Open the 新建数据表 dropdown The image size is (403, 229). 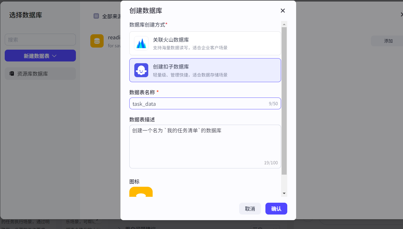point(40,56)
